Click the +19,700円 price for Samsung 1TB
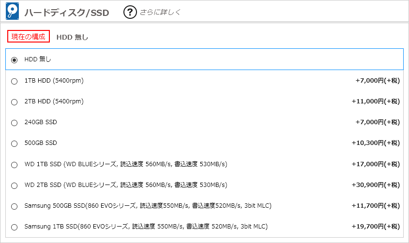The width and height of the screenshot is (409, 243). click(x=376, y=226)
